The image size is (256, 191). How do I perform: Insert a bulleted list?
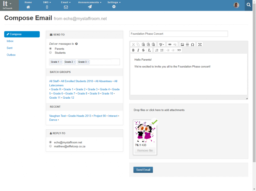[x=162, y=50]
